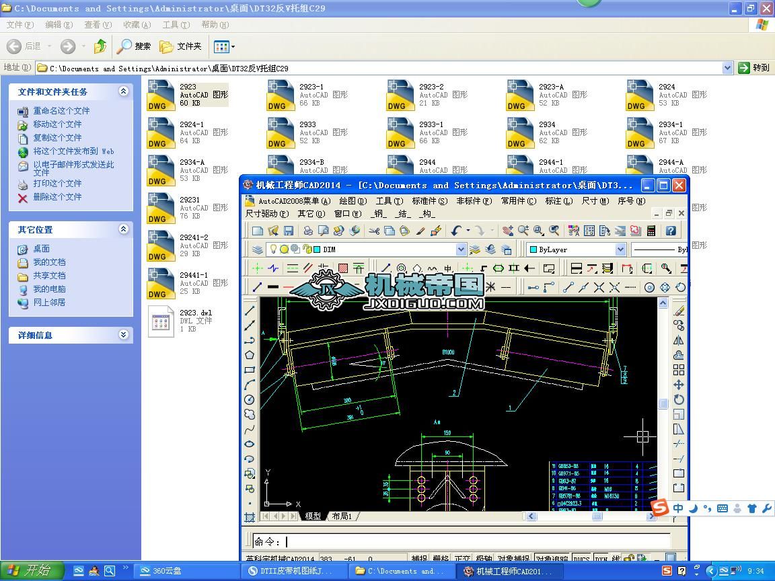Toggle 极轴 polar tracking in status bar
Image resolution: width=775 pixels, height=581 pixels.
[484, 559]
